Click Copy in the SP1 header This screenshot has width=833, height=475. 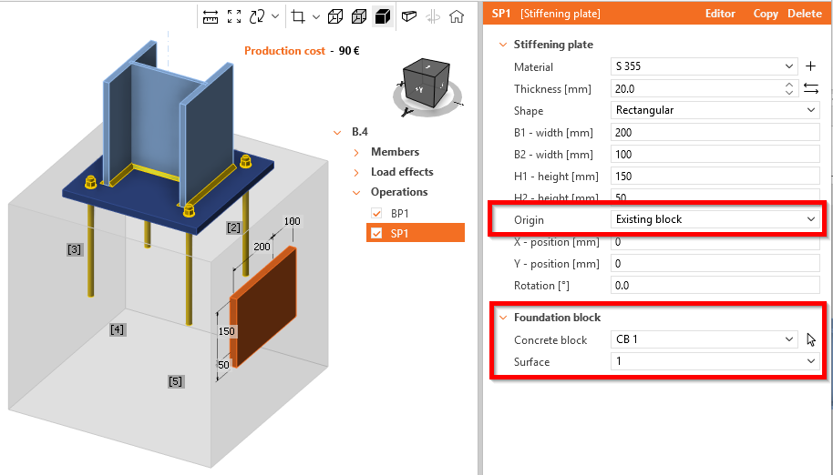click(x=765, y=14)
